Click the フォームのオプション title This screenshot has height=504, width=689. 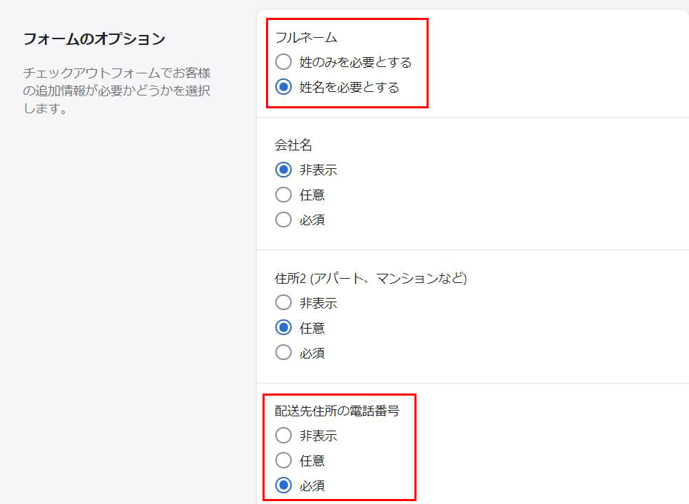pyautogui.click(x=94, y=38)
